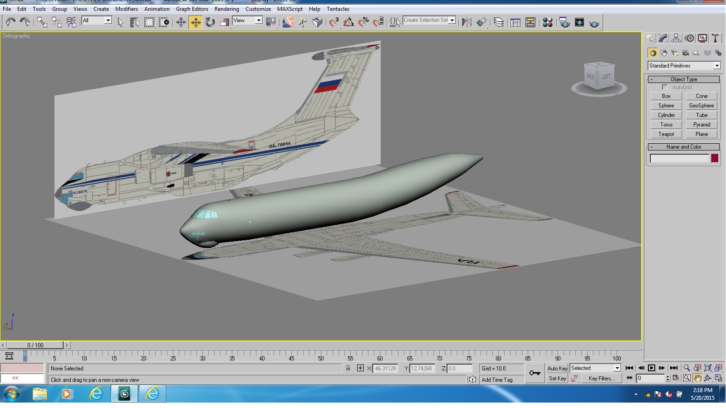Open the Layer Manager icon
The width and height of the screenshot is (726, 408).
pos(499,22)
